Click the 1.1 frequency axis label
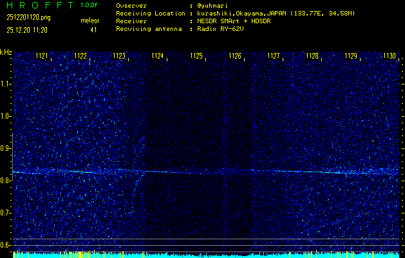Screen dimensions: 405x258 tap(6, 83)
